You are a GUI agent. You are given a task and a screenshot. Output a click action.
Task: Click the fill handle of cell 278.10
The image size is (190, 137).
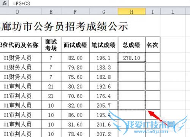click(145, 62)
